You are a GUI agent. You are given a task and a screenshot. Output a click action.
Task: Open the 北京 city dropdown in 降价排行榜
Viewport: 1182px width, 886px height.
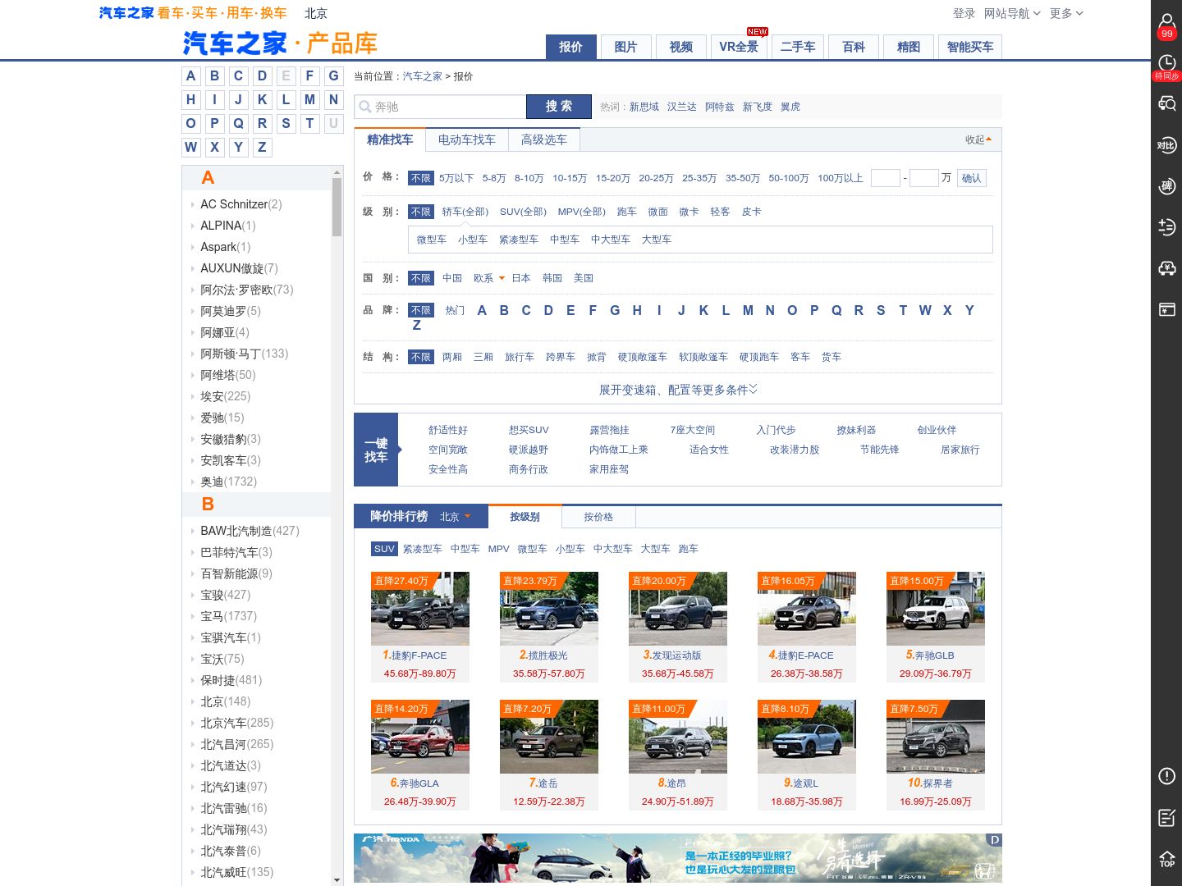click(456, 517)
